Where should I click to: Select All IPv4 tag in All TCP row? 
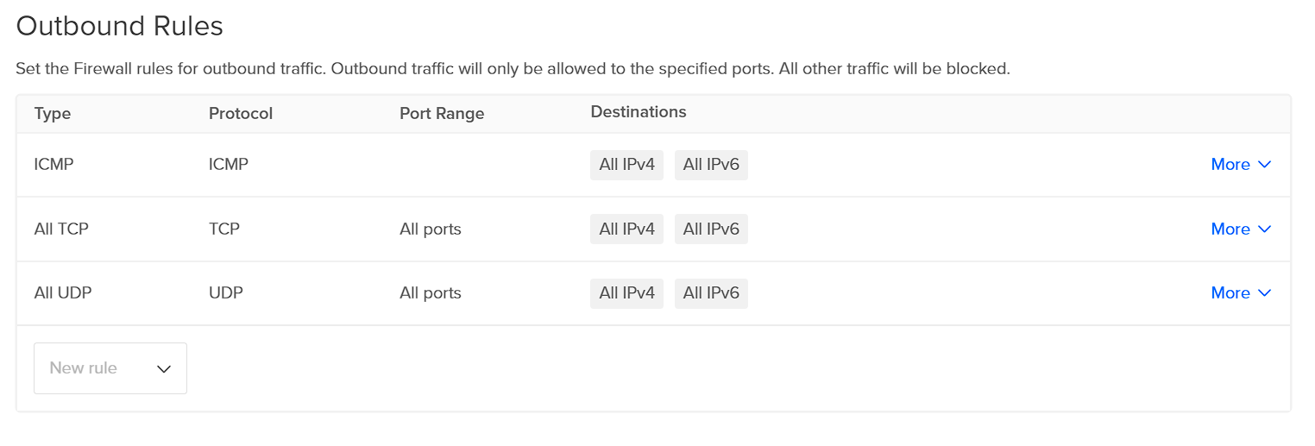(626, 229)
